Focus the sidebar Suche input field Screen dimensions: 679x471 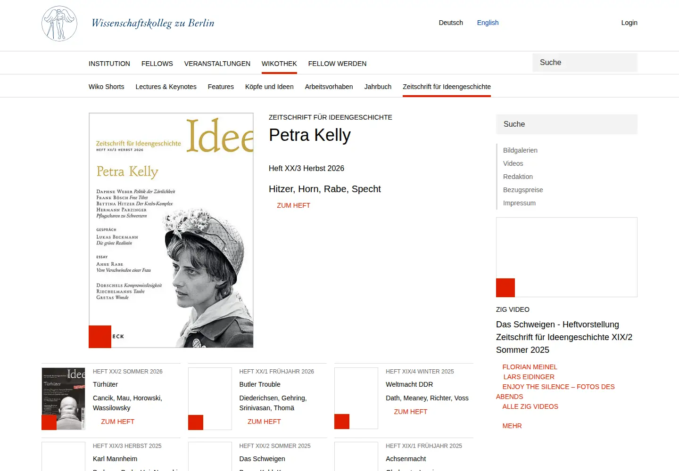point(567,124)
